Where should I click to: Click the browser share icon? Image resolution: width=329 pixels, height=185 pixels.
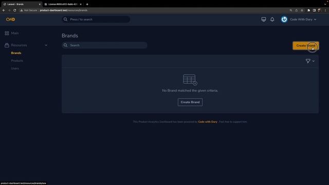[x=296, y=10]
